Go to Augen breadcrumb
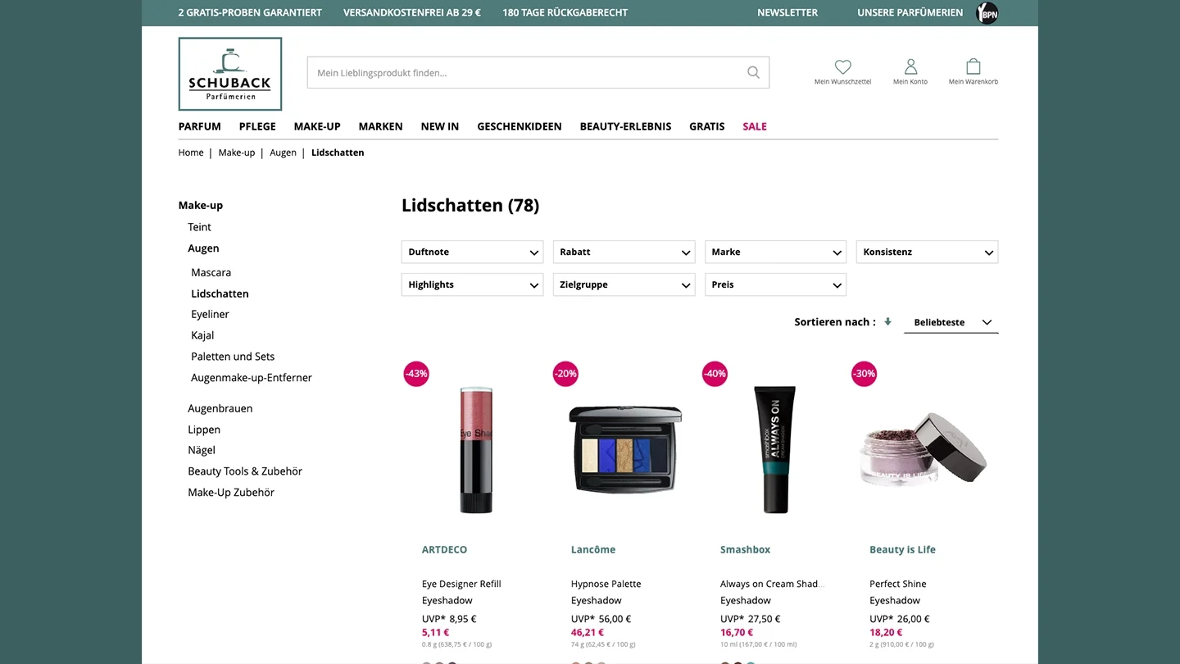The image size is (1180, 664). (x=283, y=152)
